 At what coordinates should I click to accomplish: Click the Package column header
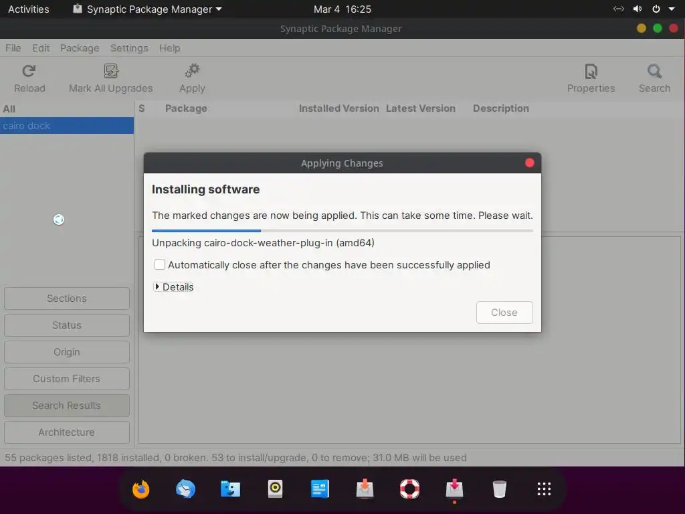click(x=186, y=108)
